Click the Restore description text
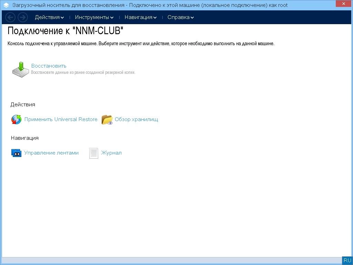The image size is (353, 265). click(83, 72)
